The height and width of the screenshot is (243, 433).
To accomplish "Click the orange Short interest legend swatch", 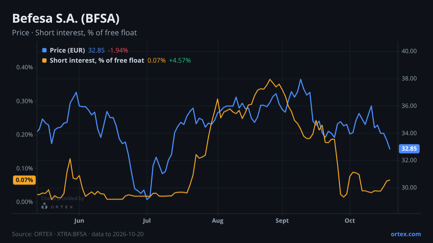I will pos(44,60).
